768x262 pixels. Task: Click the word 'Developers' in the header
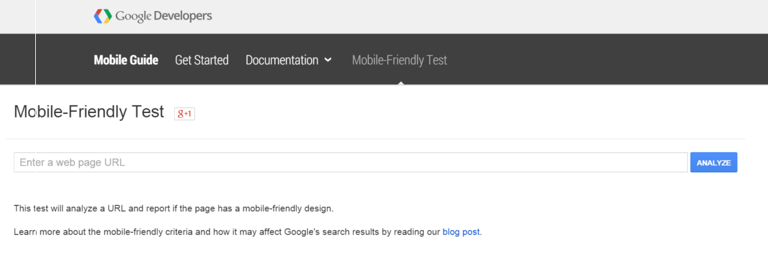coord(183,16)
